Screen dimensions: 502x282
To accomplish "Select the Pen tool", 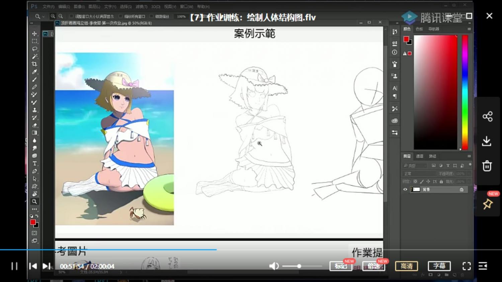I will coord(34,171).
